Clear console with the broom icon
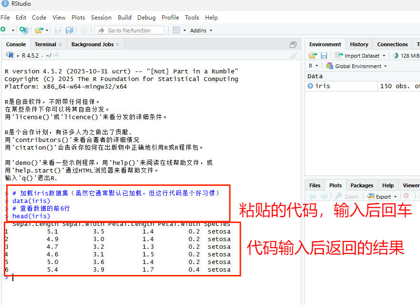 pos(294,55)
